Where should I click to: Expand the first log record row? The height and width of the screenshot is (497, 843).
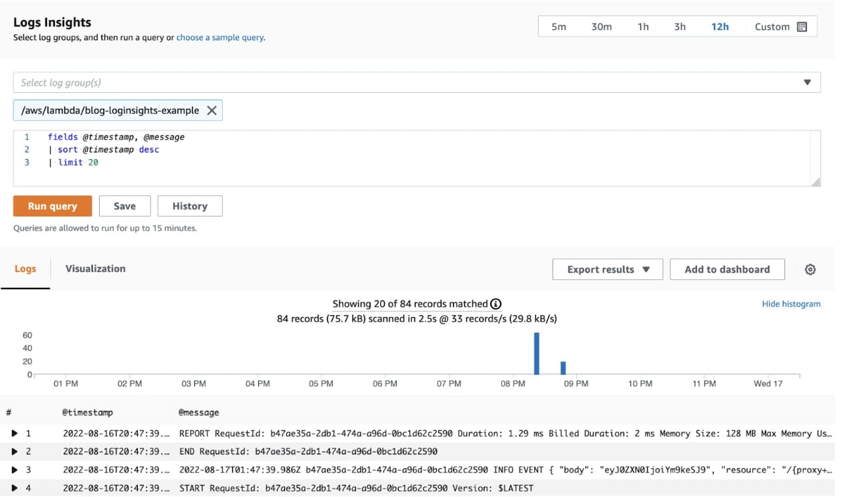pyautogui.click(x=15, y=433)
